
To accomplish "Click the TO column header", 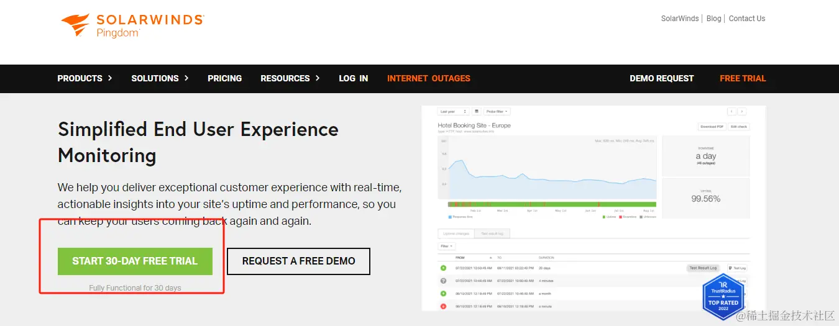I will pos(499,258).
